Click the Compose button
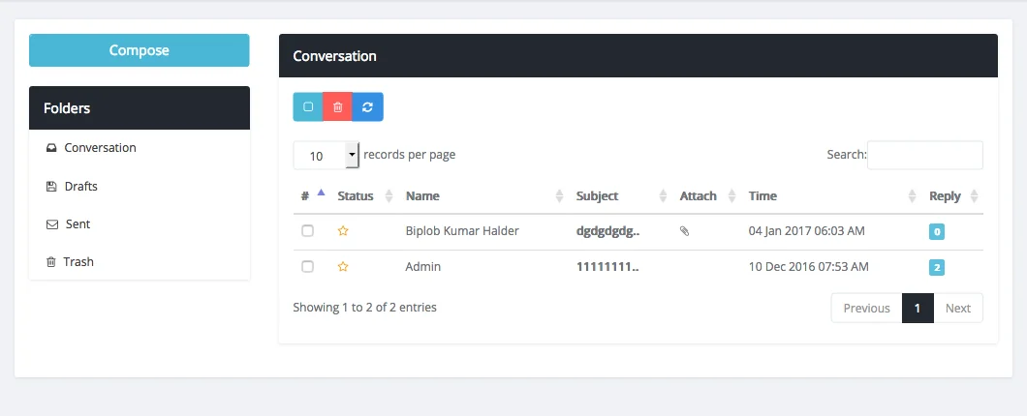The image size is (1027, 416). point(139,50)
